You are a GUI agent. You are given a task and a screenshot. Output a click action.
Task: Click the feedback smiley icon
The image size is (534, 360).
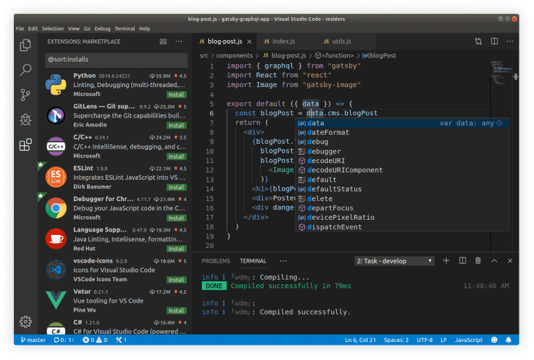494,340
